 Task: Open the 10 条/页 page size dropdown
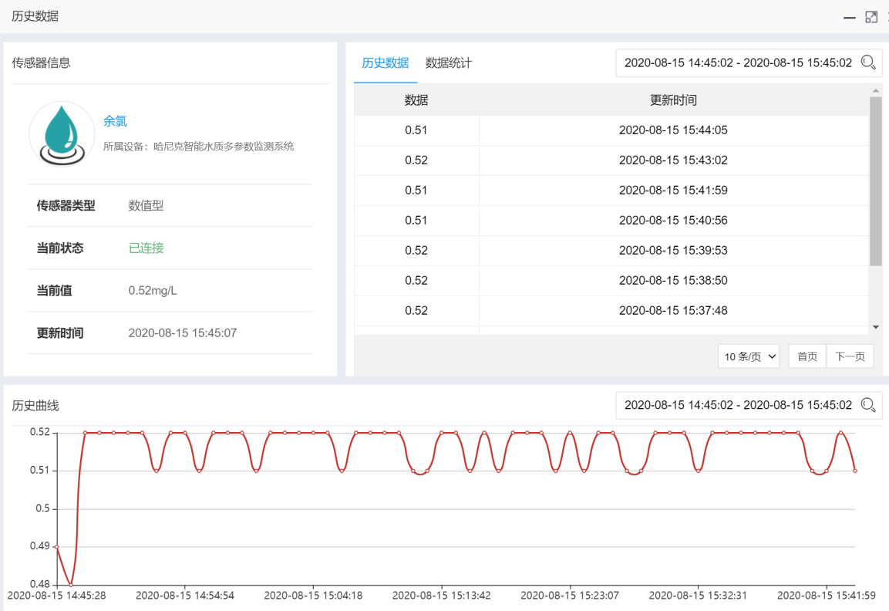(749, 356)
